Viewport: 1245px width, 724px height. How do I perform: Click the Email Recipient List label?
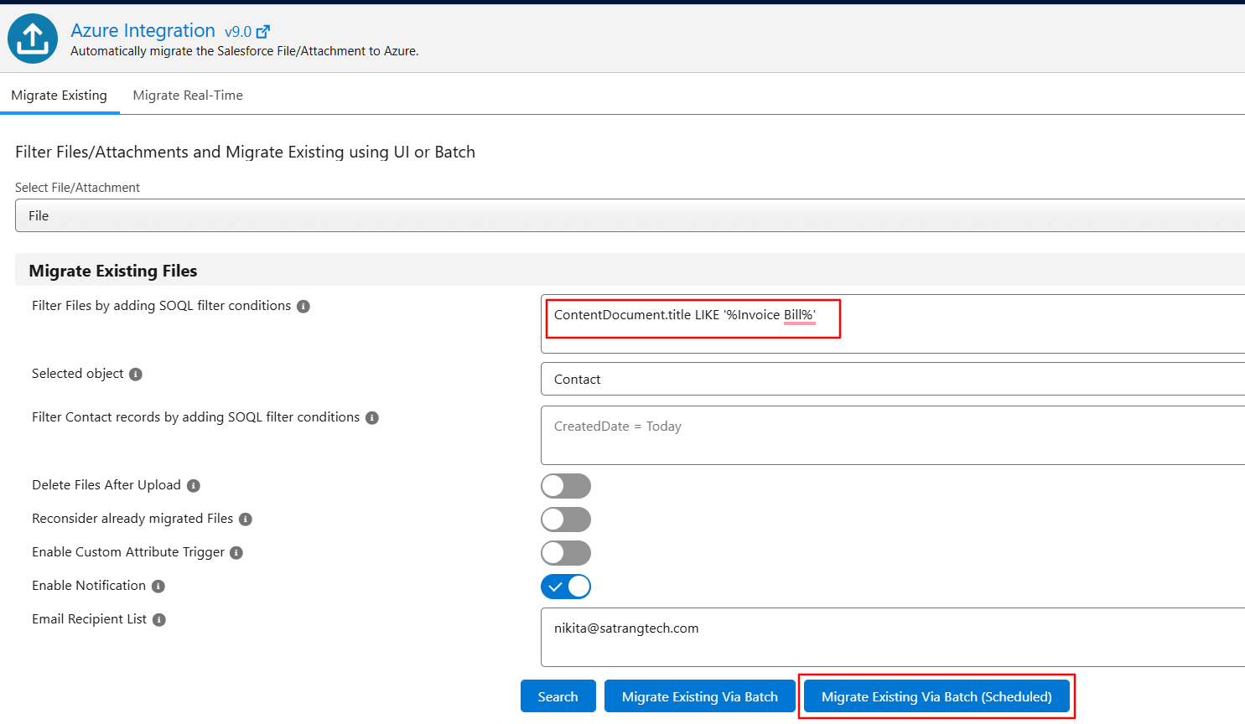(89, 619)
